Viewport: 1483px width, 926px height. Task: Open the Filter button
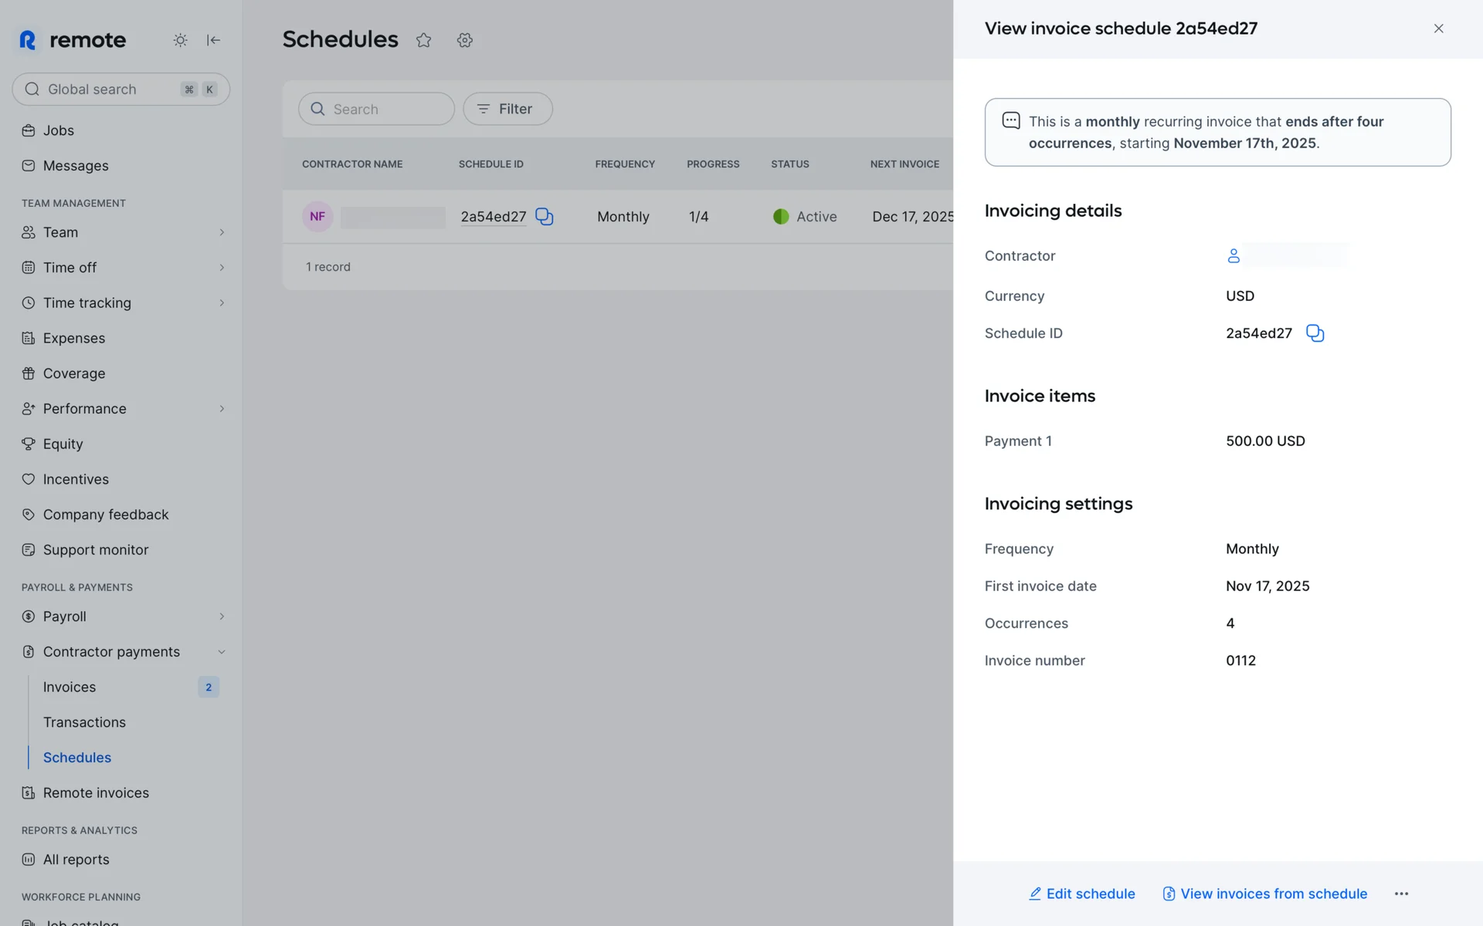pos(507,109)
